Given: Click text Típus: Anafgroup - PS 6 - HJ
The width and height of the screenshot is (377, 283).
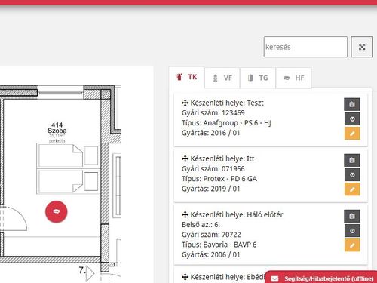Looking at the screenshot, I should click(226, 123).
